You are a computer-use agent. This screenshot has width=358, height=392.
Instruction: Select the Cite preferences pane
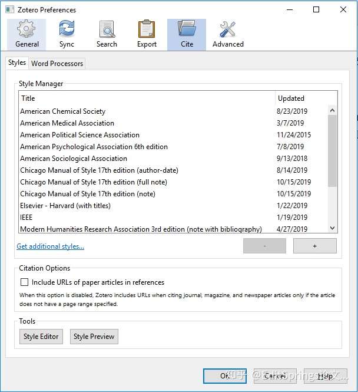click(187, 35)
